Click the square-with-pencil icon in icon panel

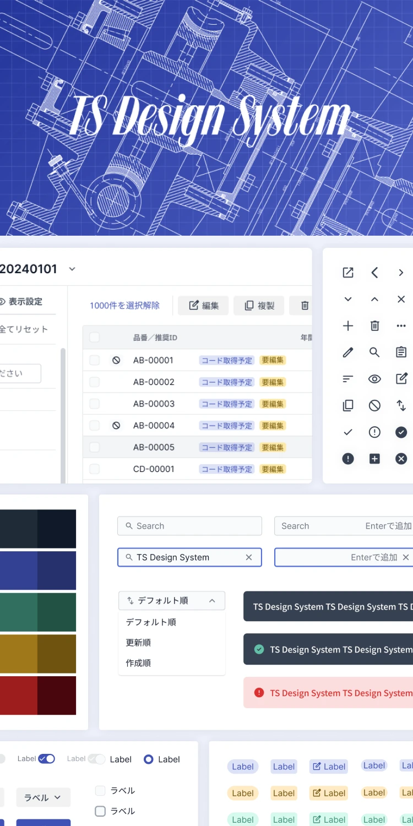pyautogui.click(x=401, y=378)
